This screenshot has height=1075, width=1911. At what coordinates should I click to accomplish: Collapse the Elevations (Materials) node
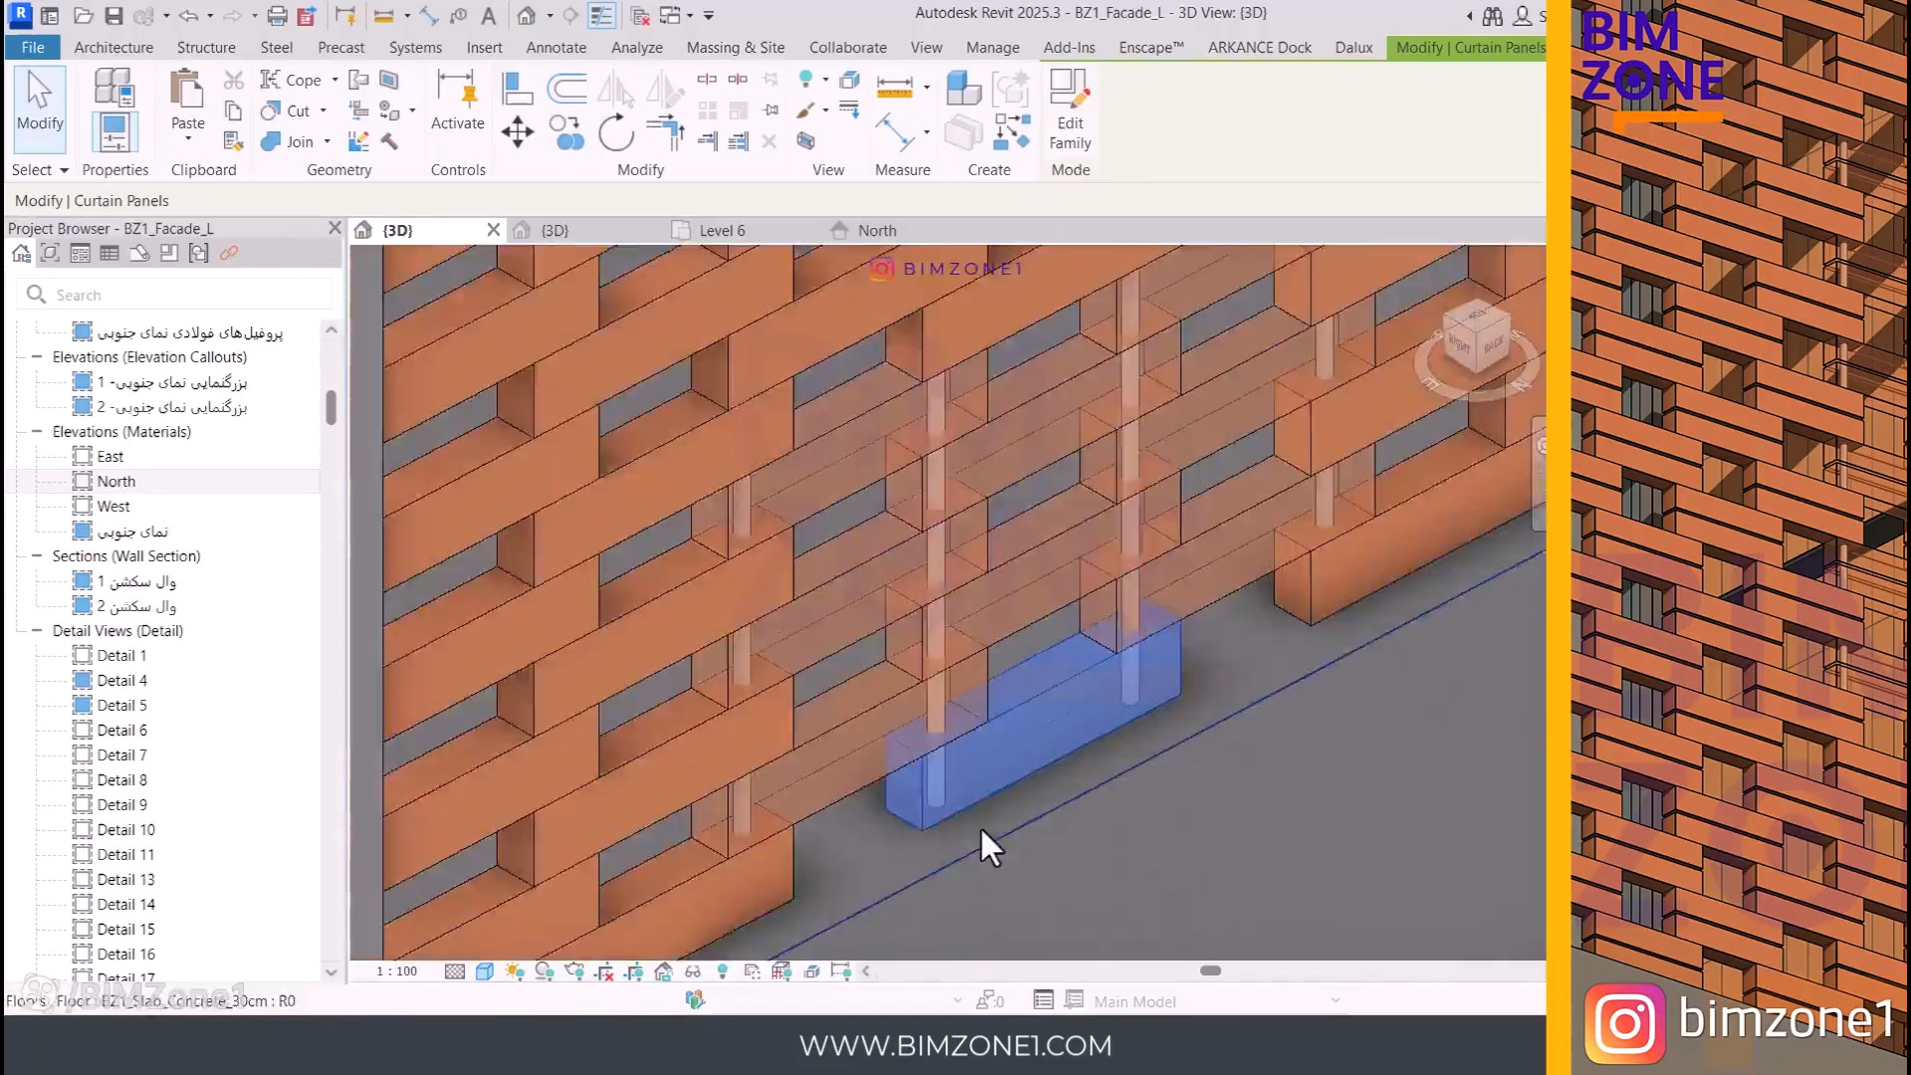click(x=37, y=431)
